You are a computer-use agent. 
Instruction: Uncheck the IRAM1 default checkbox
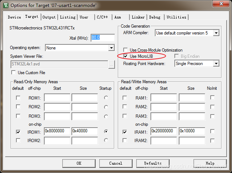[x=125, y=132]
